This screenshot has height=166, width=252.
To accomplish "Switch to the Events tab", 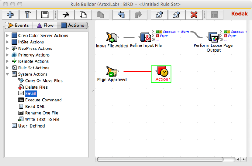I will point(19,26).
